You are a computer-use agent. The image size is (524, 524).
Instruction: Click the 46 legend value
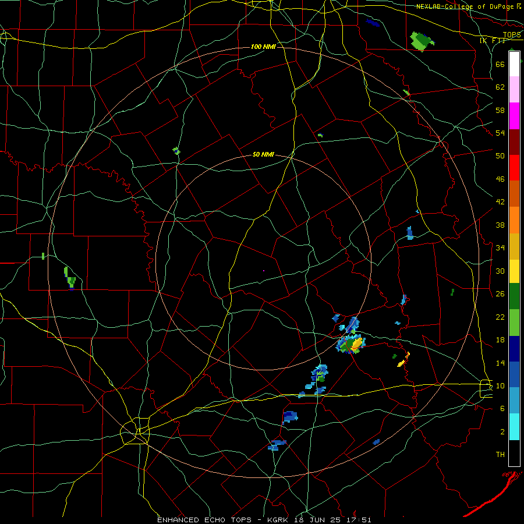click(x=500, y=179)
